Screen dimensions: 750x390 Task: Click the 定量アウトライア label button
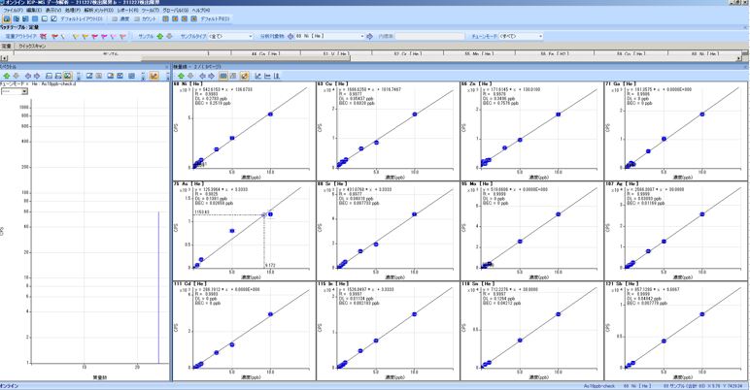19,34
